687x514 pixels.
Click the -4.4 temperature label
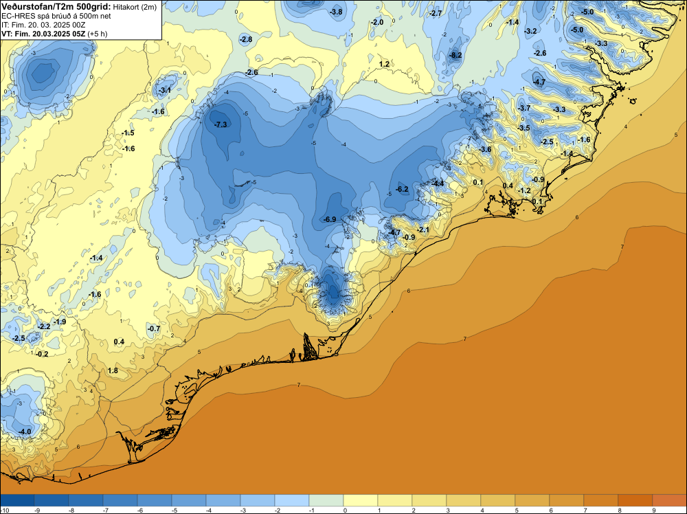pyautogui.click(x=438, y=183)
